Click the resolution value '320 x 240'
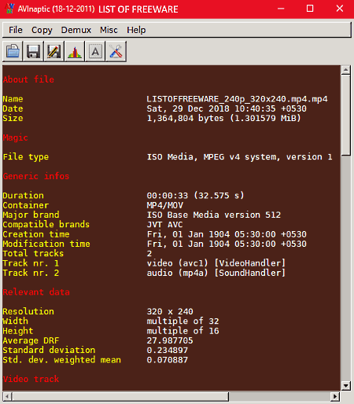The width and height of the screenshot is (354, 404). click(170, 311)
